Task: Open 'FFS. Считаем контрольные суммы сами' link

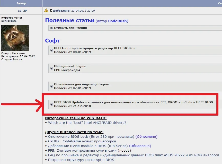Action: [x=82, y=151]
